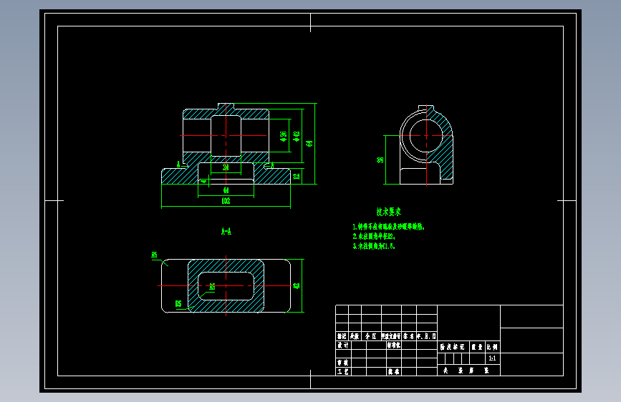Select the 技术要求 heading text
621x402 pixels.
389,212
